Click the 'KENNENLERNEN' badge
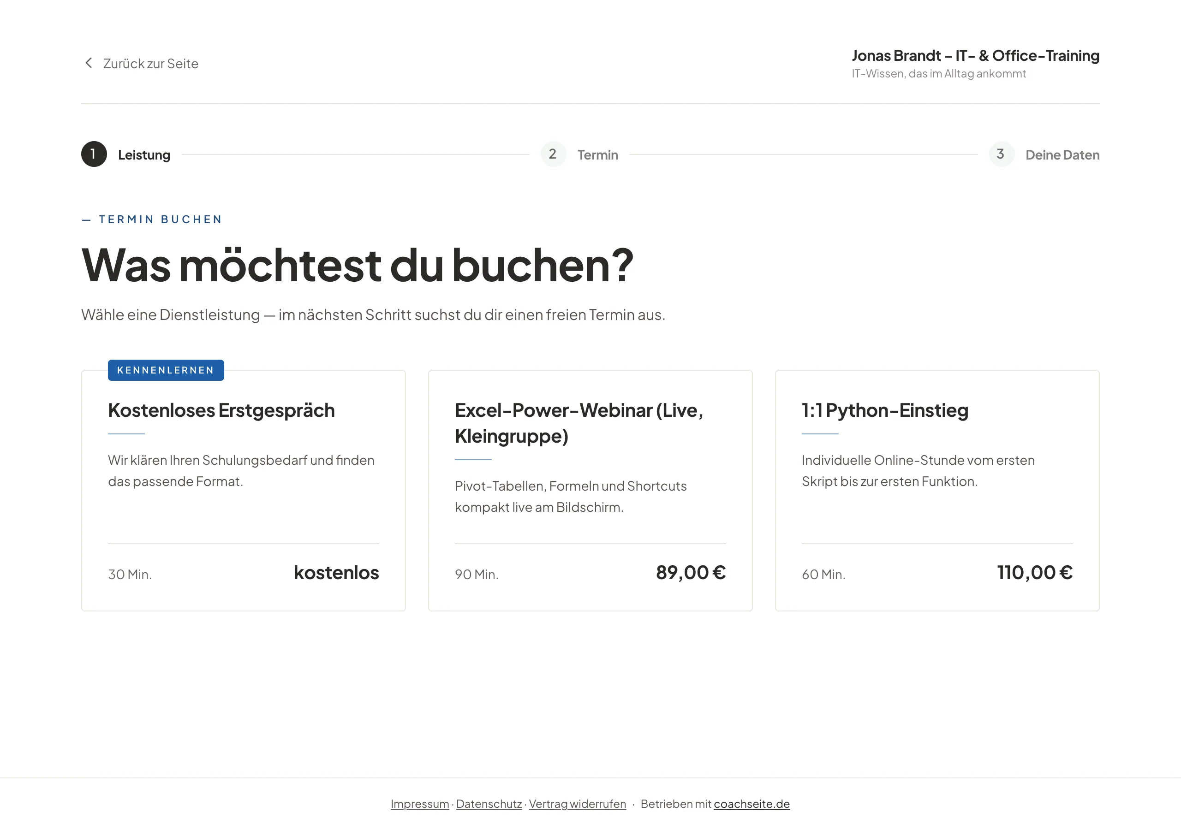Screen dimensions: 1181x830 click(x=166, y=370)
